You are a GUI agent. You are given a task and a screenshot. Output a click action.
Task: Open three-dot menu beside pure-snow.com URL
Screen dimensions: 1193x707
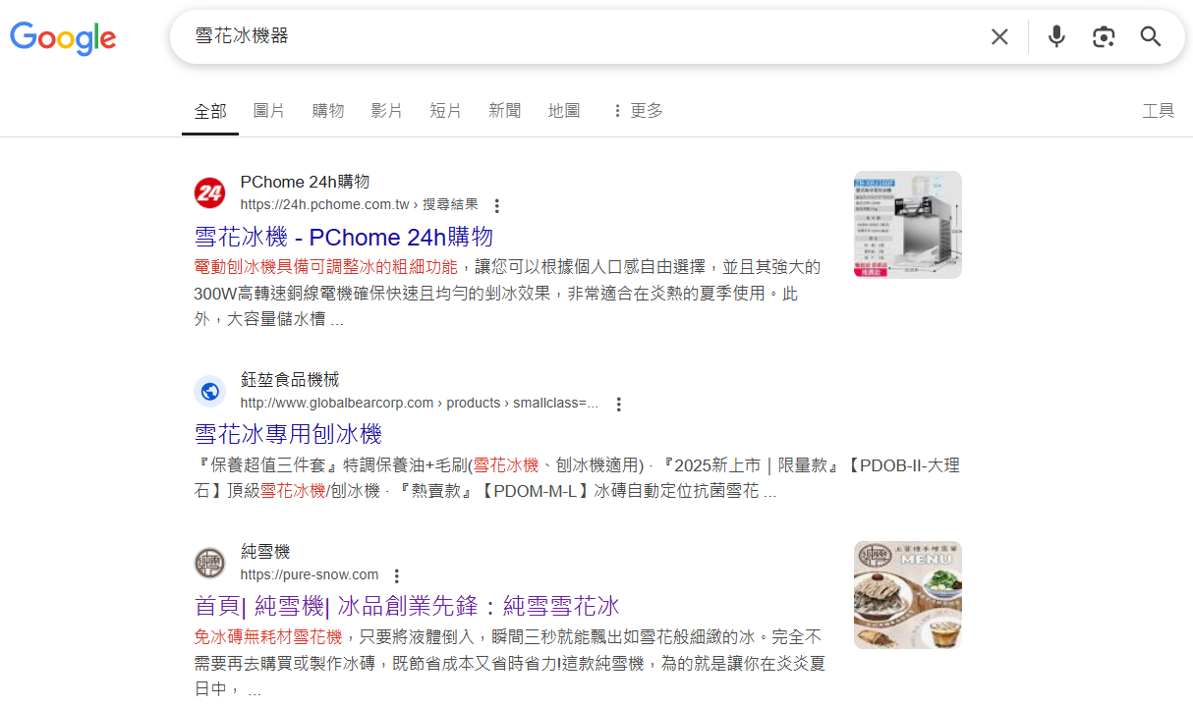(396, 575)
